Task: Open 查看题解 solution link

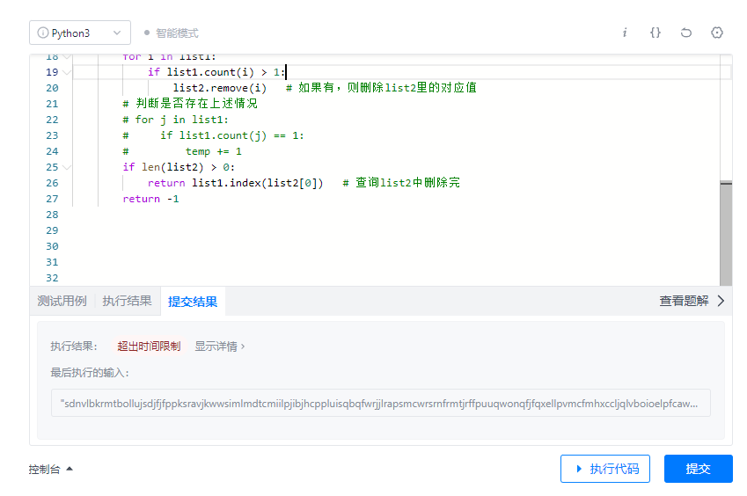Action: pyautogui.click(x=684, y=301)
